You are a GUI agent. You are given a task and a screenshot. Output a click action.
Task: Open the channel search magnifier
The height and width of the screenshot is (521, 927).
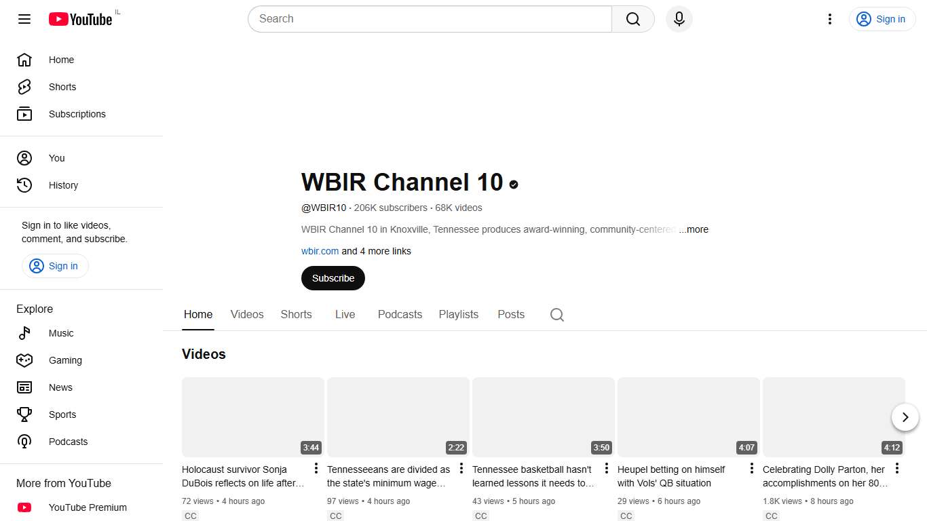(x=556, y=314)
